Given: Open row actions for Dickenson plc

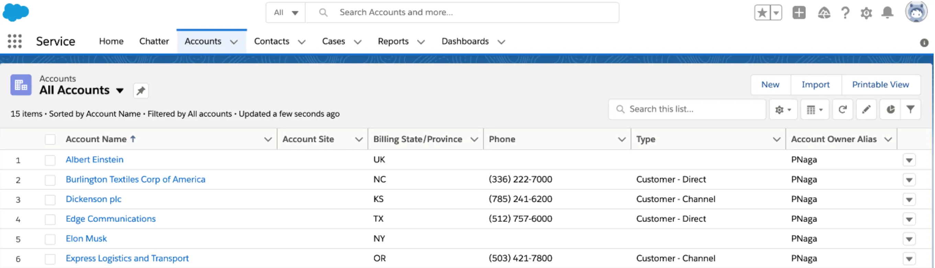Looking at the screenshot, I should click(x=909, y=199).
